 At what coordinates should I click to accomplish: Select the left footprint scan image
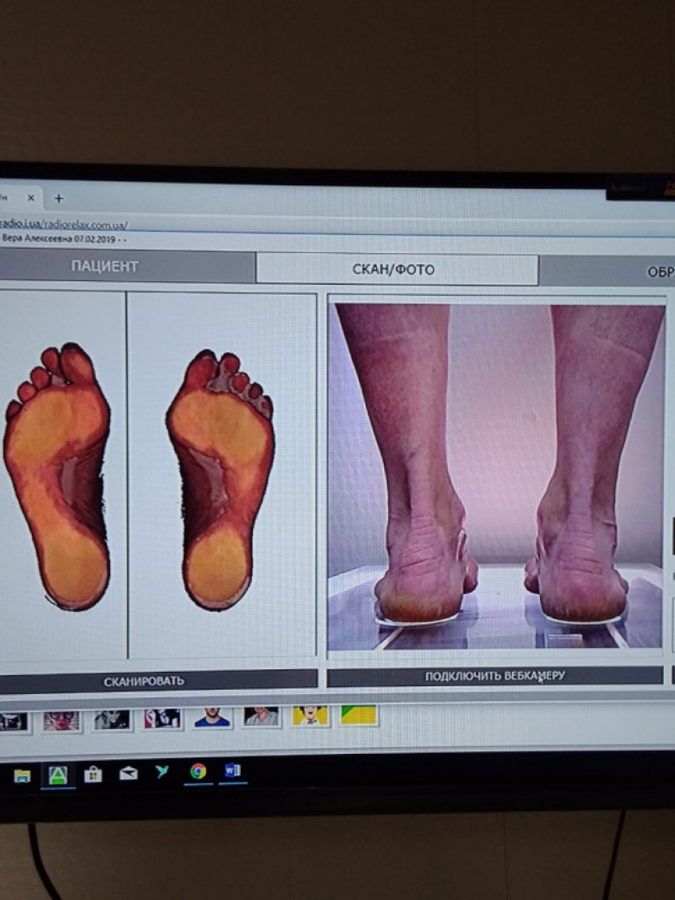[58, 477]
